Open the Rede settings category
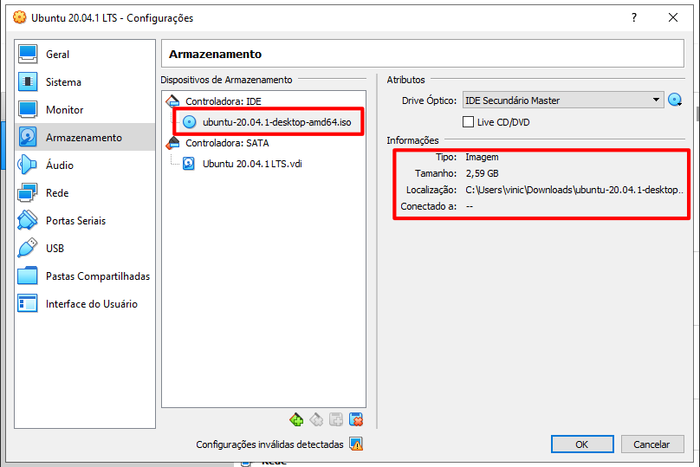The width and height of the screenshot is (700, 467). click(85, 193)
